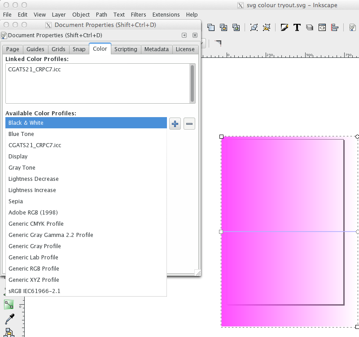Collapse the Document Properties dock panel
Image resolution: width=359 pixels, height=337 pixels.
point(184,35)
